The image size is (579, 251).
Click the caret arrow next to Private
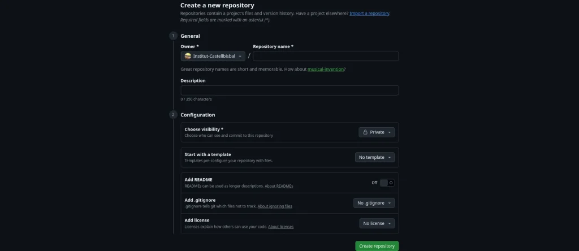click(x=389, y=132)
